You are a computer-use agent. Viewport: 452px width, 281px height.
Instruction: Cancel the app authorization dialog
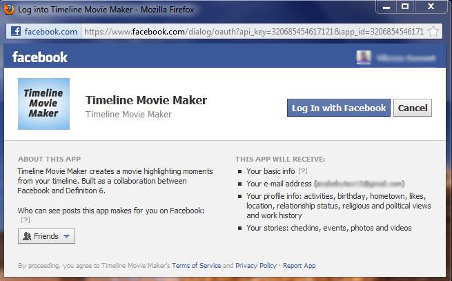coord(413,108)
